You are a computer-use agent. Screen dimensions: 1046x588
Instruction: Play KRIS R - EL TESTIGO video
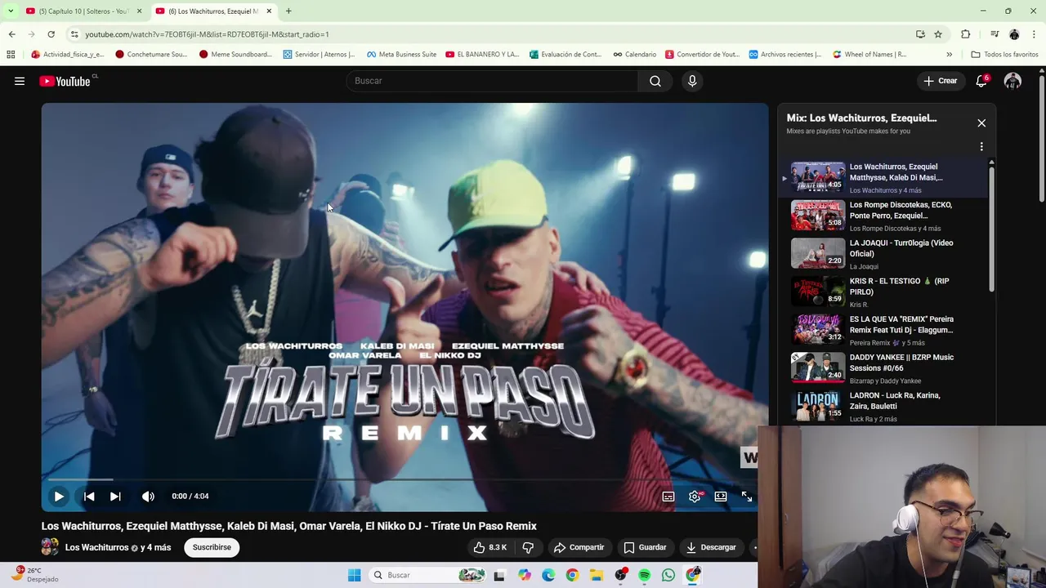(883, 292)
